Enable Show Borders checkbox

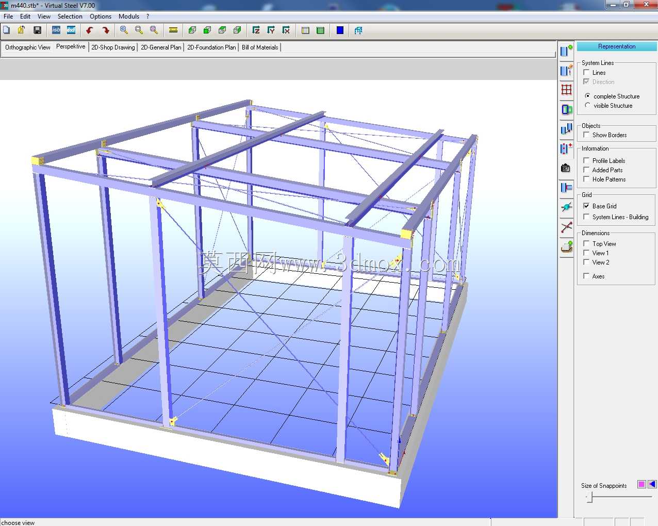coord(586,135)
